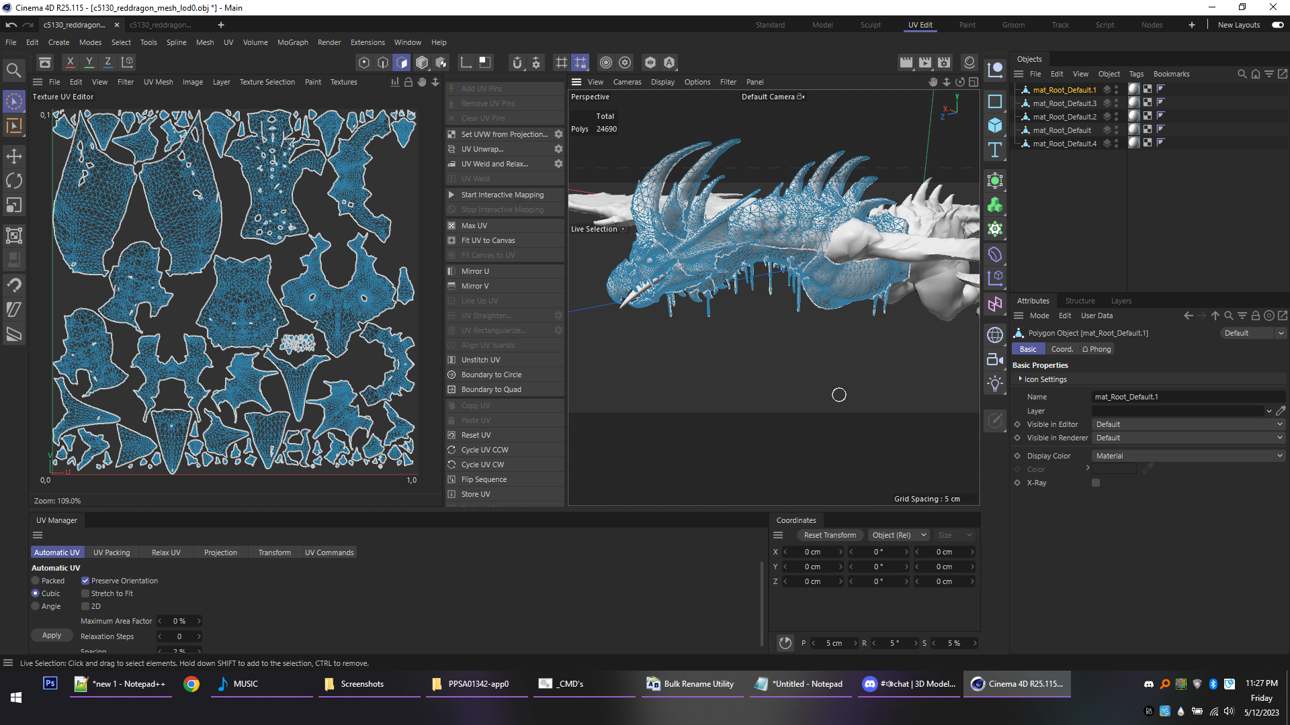Screen dimensions: 1290x725
Task: Open search in Objects manager
Action: click(x=1242, y=74)
